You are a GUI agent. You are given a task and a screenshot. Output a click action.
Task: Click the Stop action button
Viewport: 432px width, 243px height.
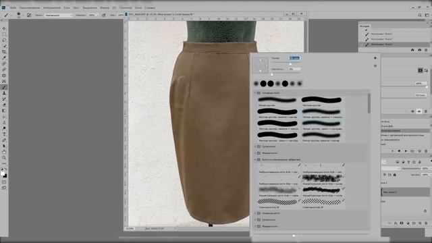(x=392, y=151)
